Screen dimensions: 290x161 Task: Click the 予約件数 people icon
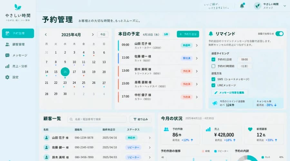coord(166,129)
